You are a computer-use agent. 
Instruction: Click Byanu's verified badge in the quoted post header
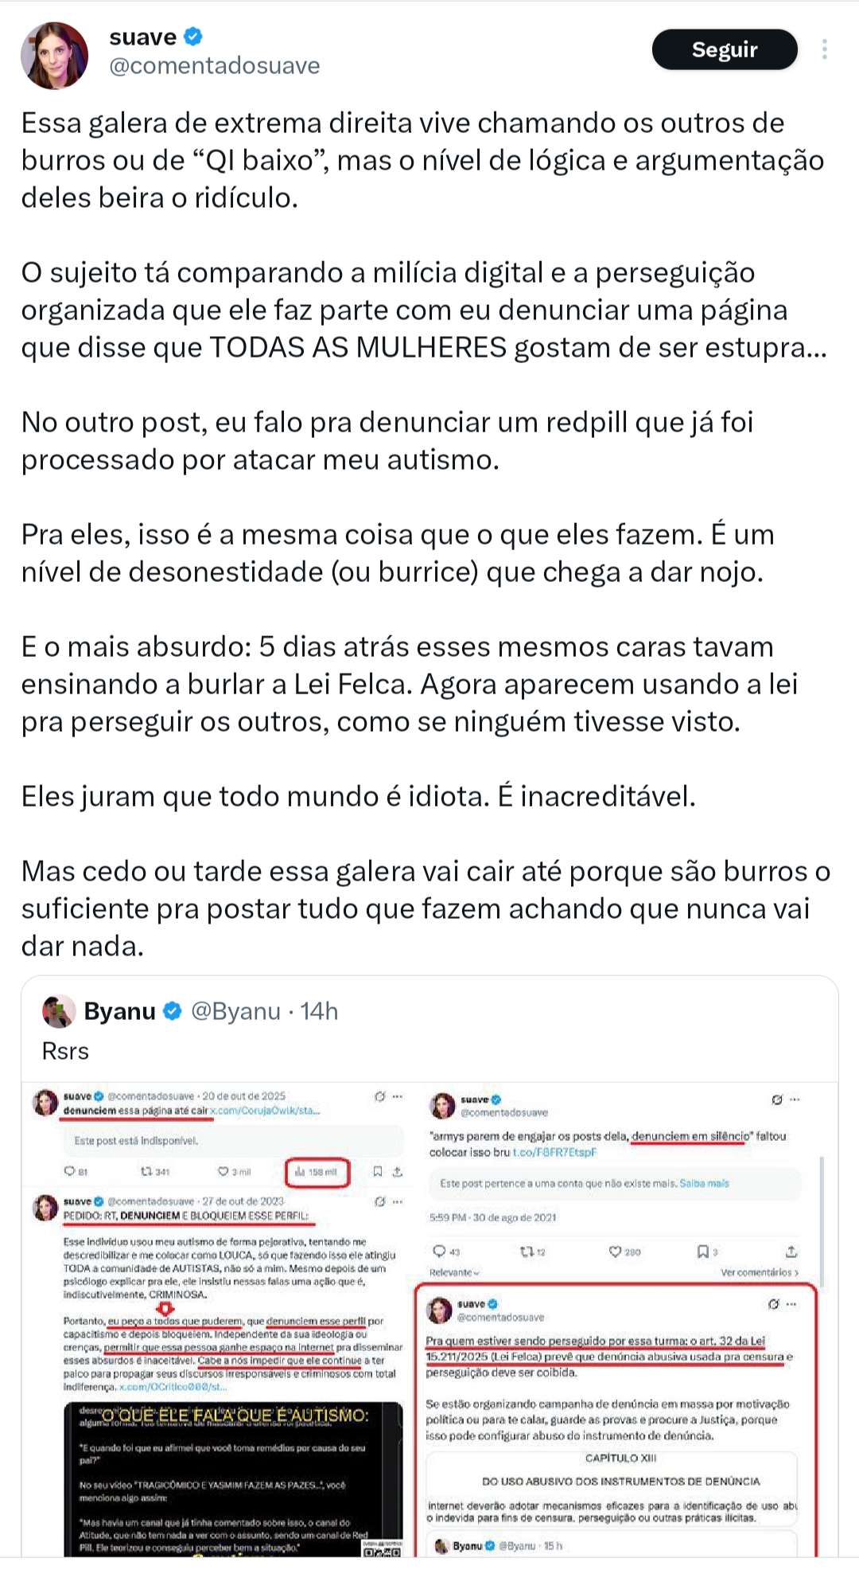173,1011
